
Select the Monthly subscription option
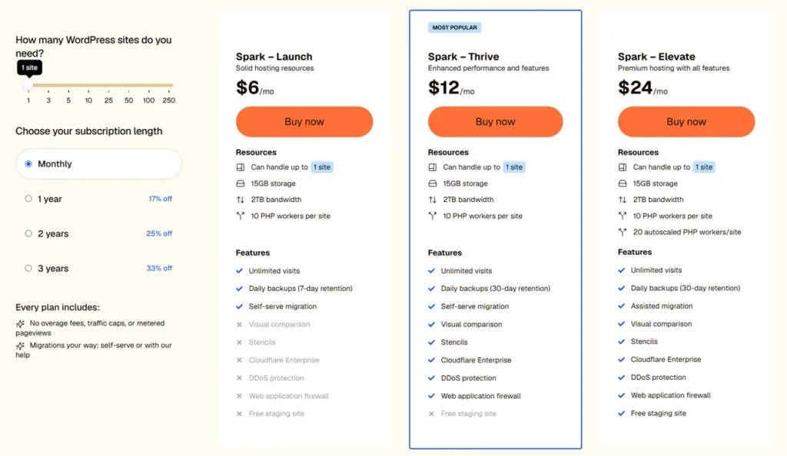98,164
